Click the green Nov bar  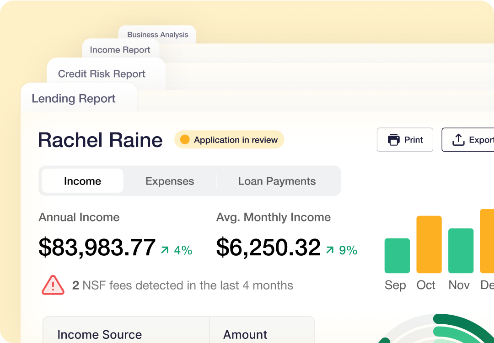tap(461, 251)
